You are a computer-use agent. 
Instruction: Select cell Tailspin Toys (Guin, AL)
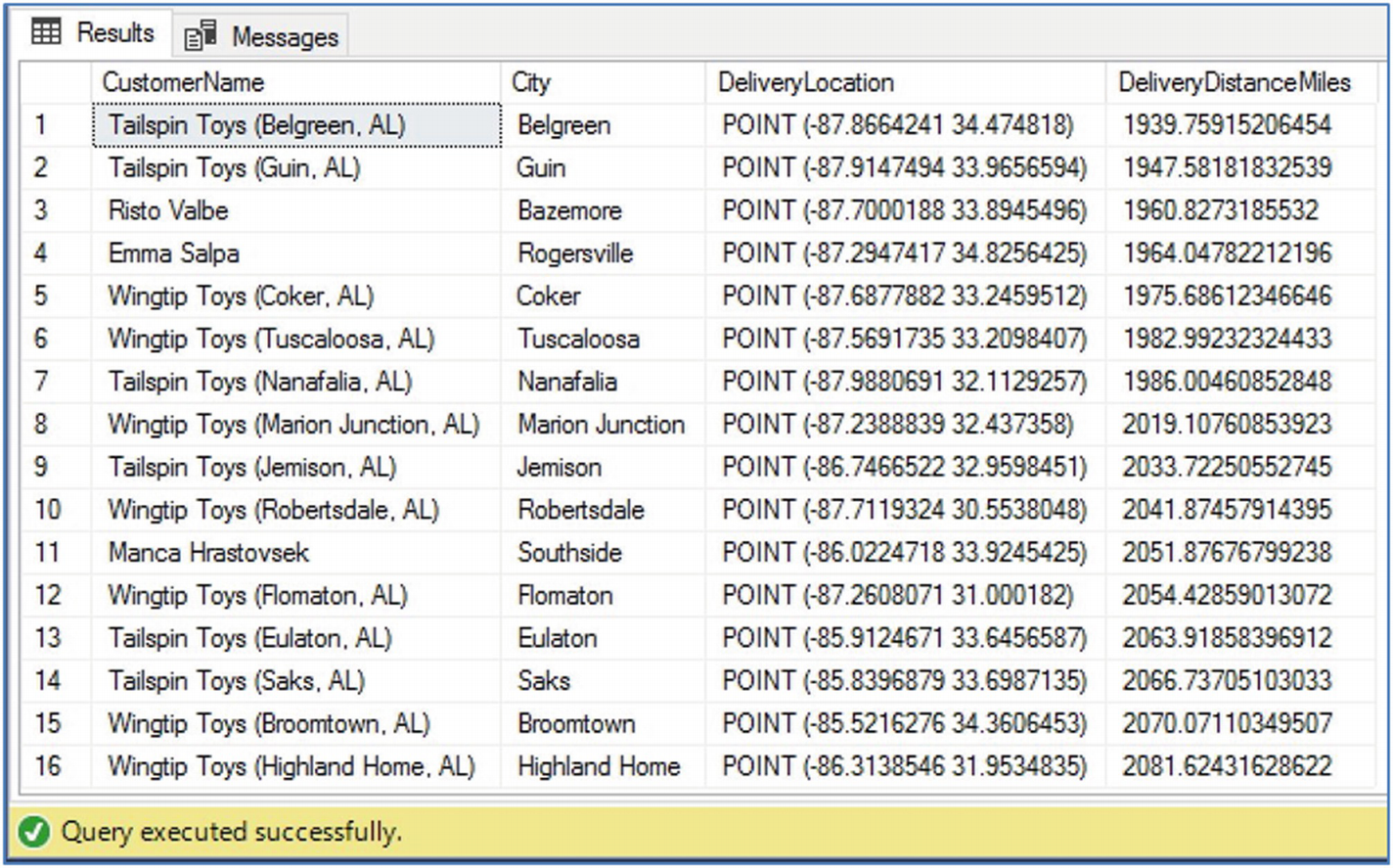coord(295,168)
